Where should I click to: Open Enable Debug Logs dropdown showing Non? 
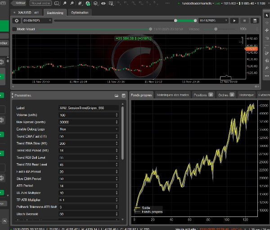[89, 129]
